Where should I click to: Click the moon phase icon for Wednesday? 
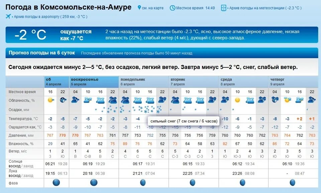(243, 182)
